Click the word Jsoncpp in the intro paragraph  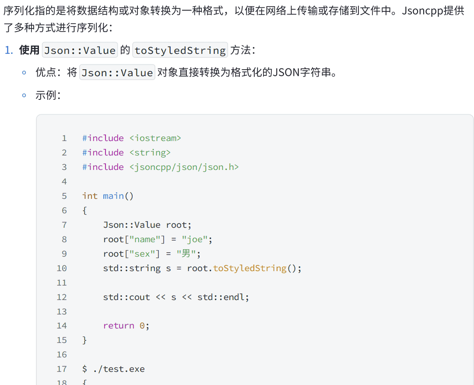coord(419,11)
